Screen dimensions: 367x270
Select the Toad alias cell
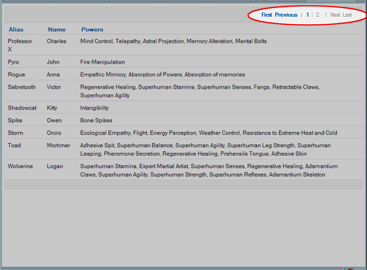click(14, 145)
